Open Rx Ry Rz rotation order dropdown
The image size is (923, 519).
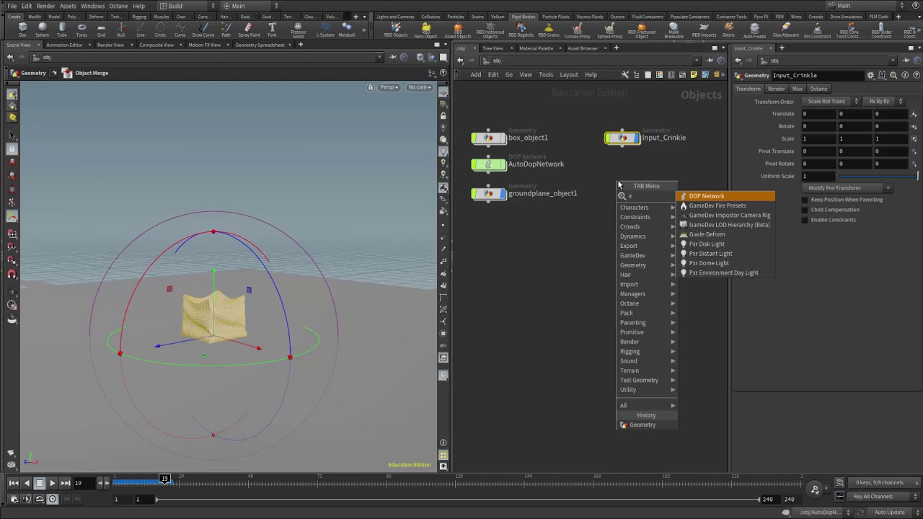[885, 102]
